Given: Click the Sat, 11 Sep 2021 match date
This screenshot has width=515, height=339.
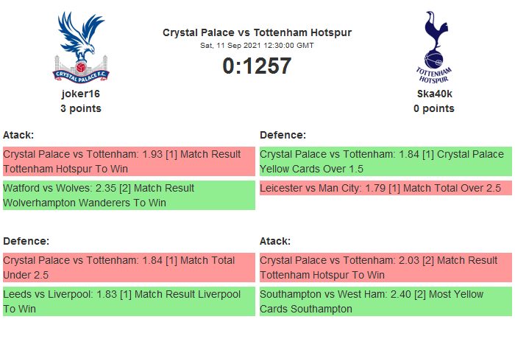Looking at the screenshot, I should tap(257, 45).
